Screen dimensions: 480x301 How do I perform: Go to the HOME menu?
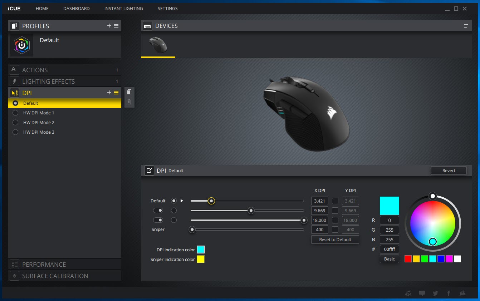pyautogui.click(x=42, y=9)
